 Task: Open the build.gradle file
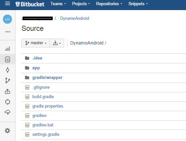point(43,97)
